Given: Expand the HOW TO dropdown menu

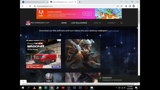Looking at the screenshot, I should [98, 23].
